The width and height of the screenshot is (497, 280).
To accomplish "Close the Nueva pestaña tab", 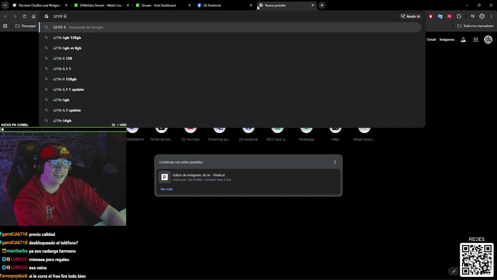I will (313, 5).
